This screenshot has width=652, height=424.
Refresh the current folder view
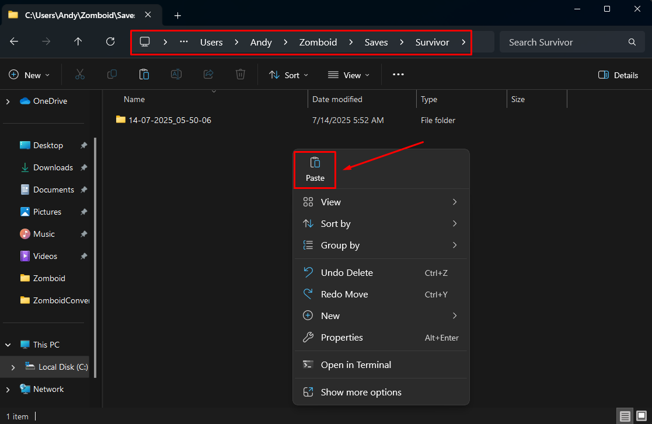point(110,41)
